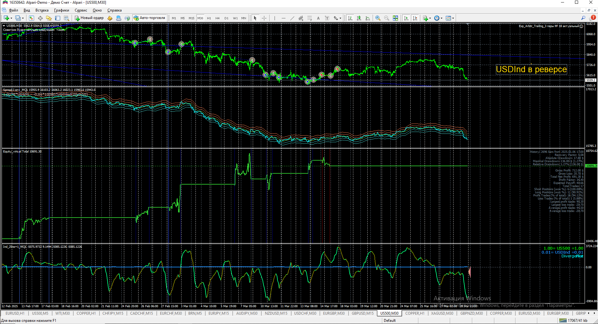The width and height of the screenshot is (598, 324).
Task: Select the trendline drawing tool
Action: (292, 18)
